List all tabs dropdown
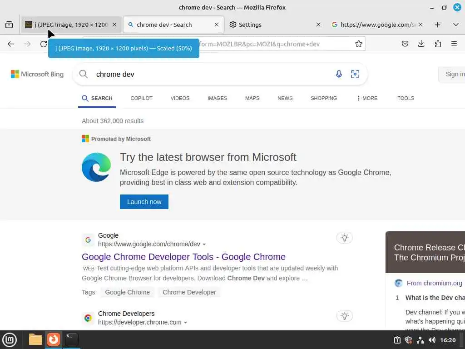This screenshot has height=349, width=465. click(456, 25)
